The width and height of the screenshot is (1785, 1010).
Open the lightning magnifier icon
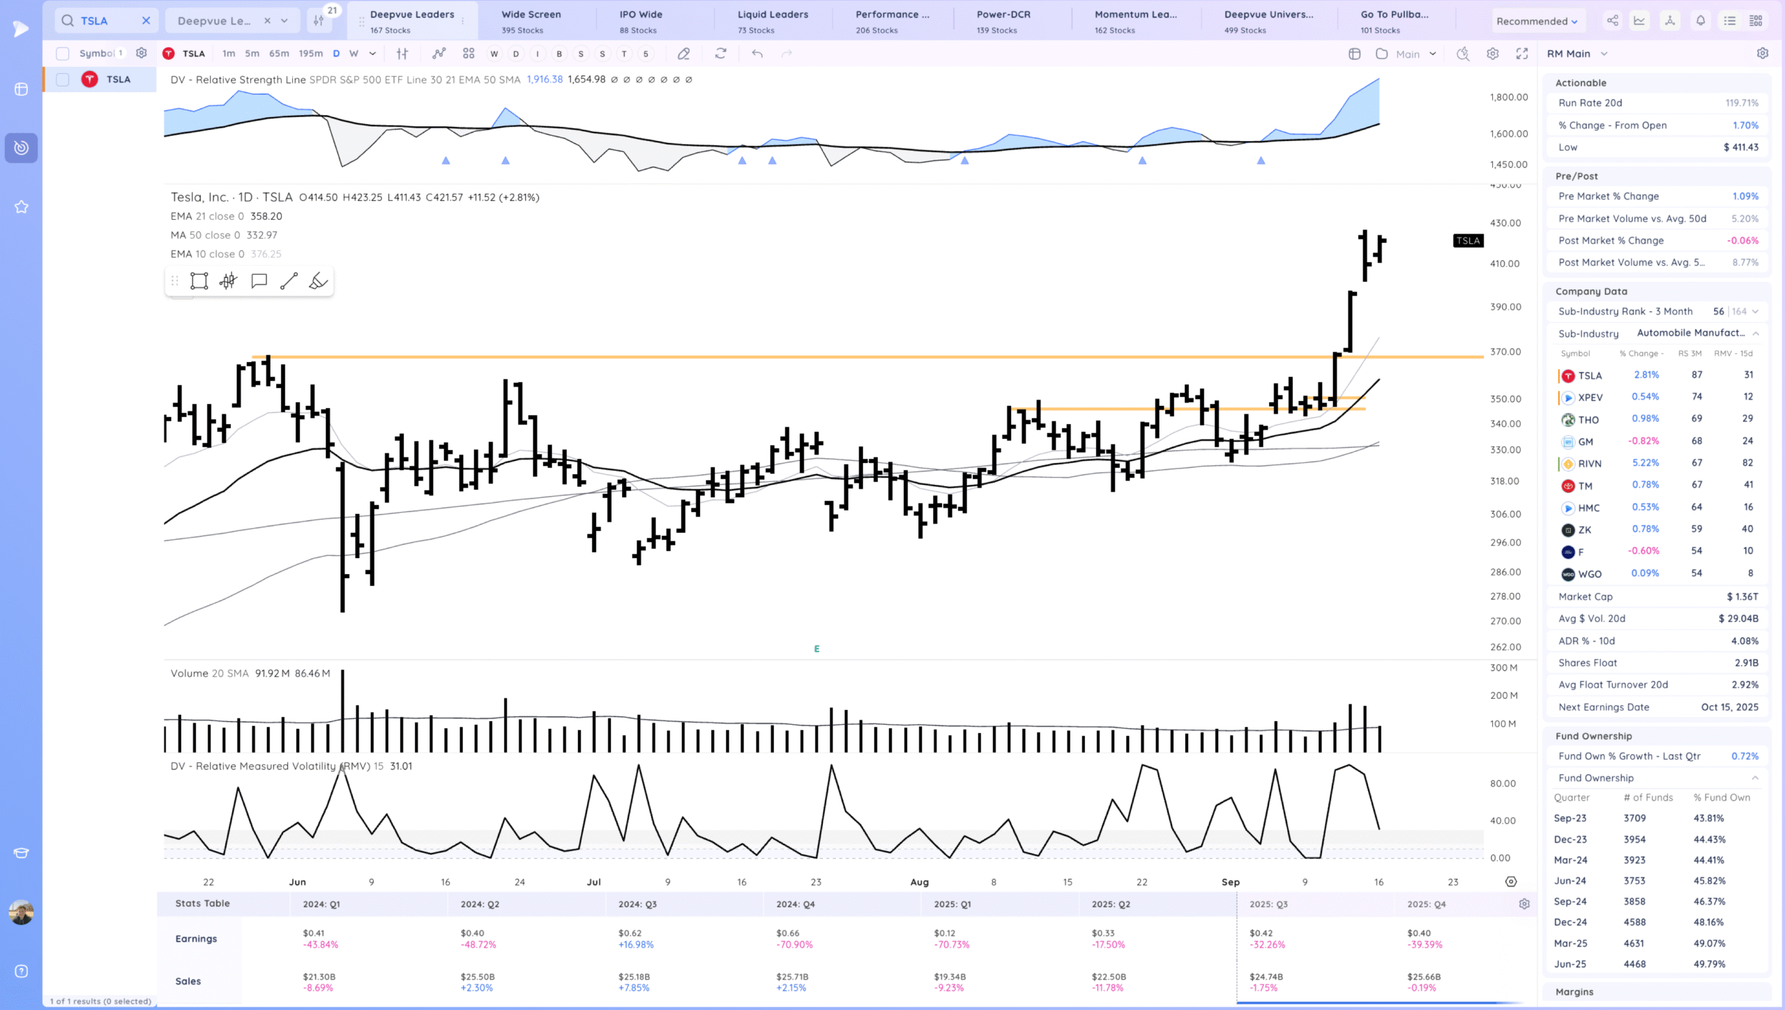(x=1463, y=54)
